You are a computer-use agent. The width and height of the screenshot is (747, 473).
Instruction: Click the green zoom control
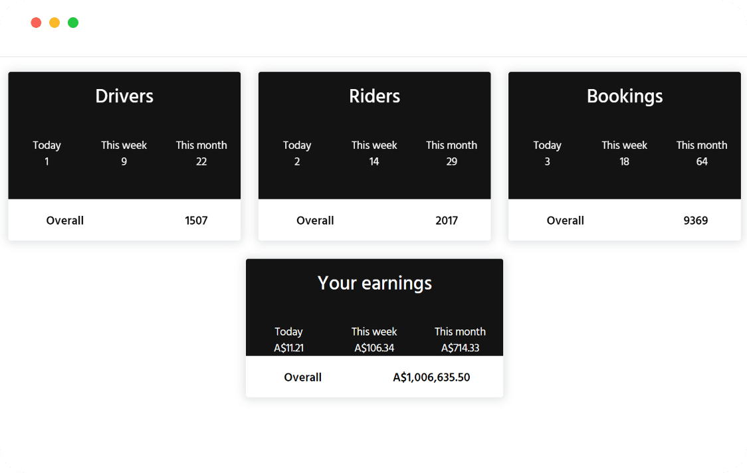[73, 22]
